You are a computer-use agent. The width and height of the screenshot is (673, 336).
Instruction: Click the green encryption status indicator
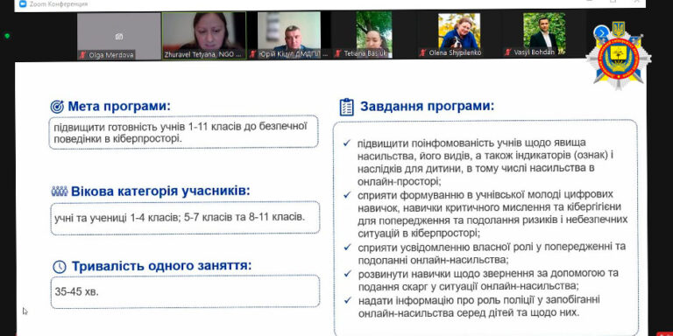click(7, 36)
